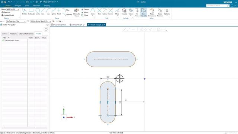Click Relax Dimensions in Solve group
Screen dimensions: 238x134
tap(152, 12)
